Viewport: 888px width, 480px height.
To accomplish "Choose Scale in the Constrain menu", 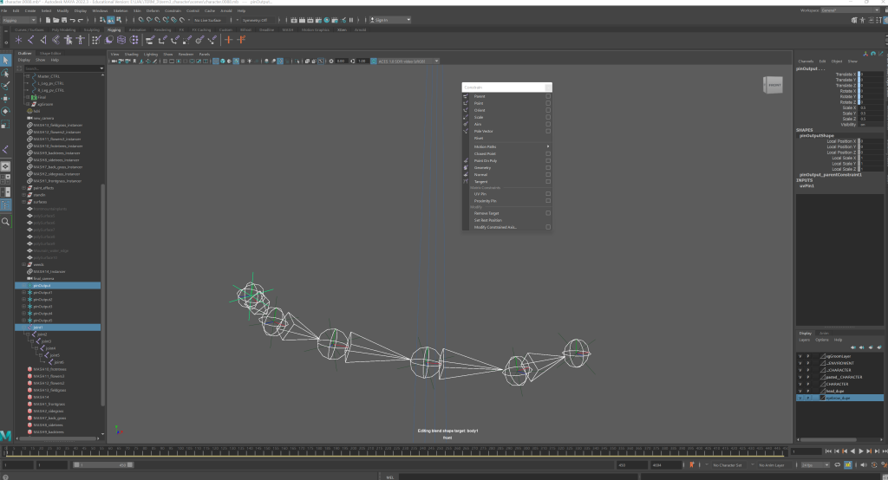I will (479, 117).
